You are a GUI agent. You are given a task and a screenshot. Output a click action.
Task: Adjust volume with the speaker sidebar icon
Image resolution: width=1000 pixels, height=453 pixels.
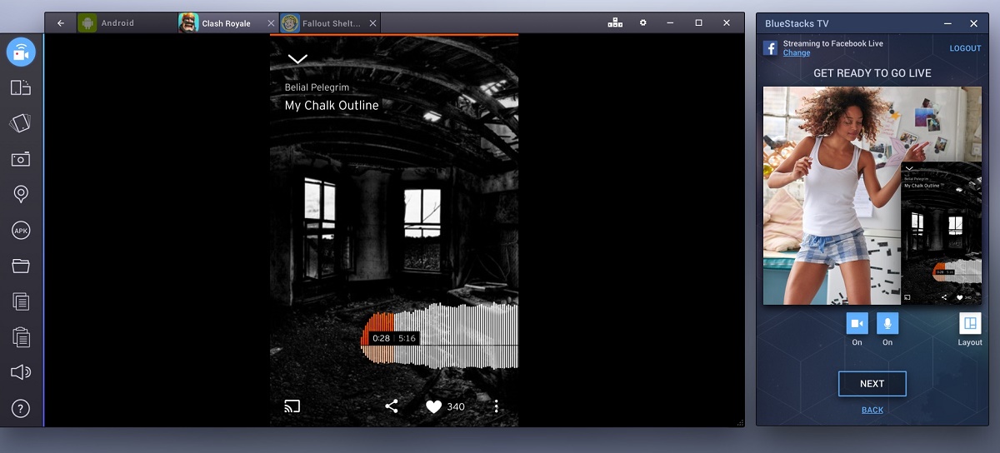click(x=21, y=372)
